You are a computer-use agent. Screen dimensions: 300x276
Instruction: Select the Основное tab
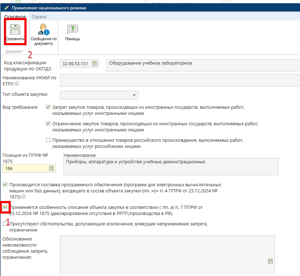click(x=15, y=17)
